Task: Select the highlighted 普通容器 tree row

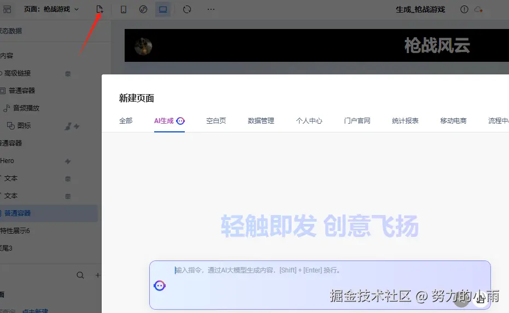Action: [x=49, y=213]
